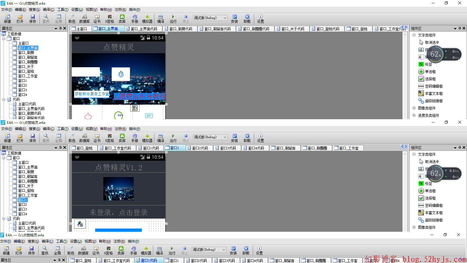Open the 数据库 tool in the top window toolbar
This screenshot has height=263, width=467.
[84, 19]
